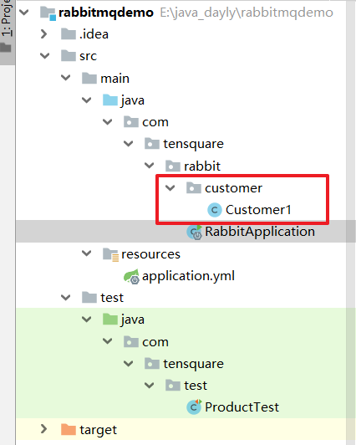Select the src folder name
The height and width of the screenshot is (445, 356).
coord(88,56)
